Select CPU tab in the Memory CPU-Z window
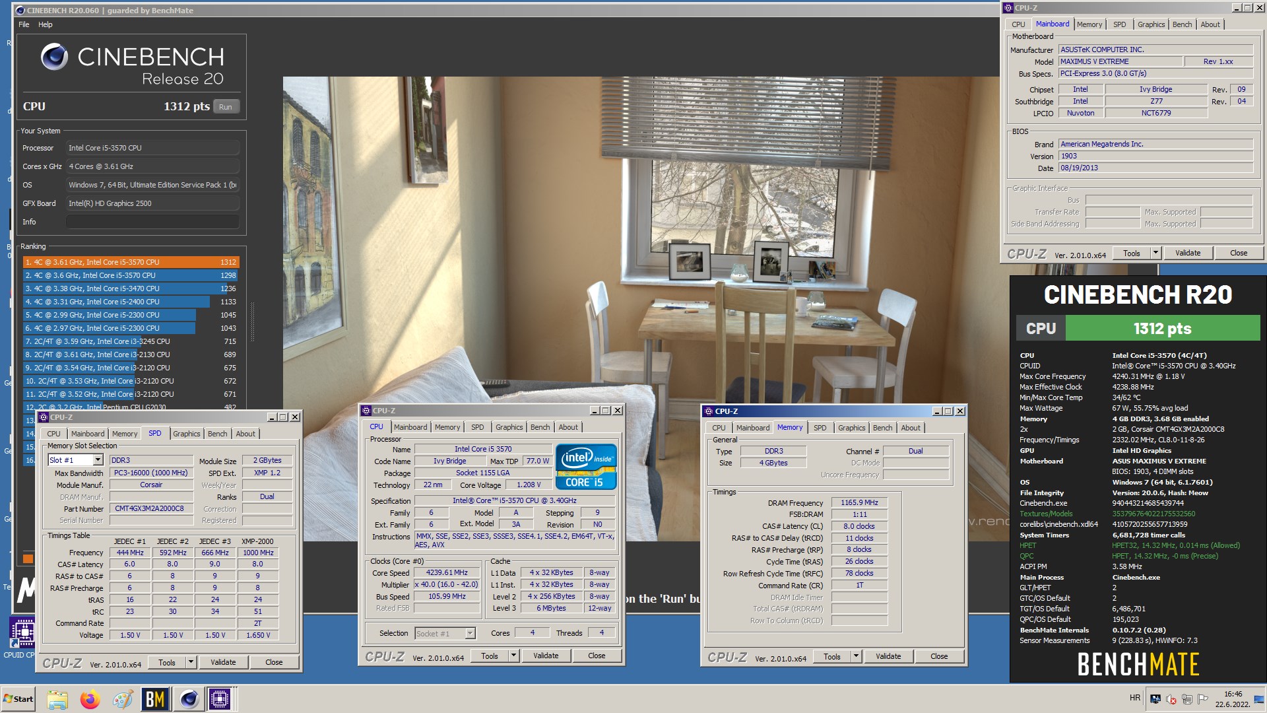 click(719, 428)
